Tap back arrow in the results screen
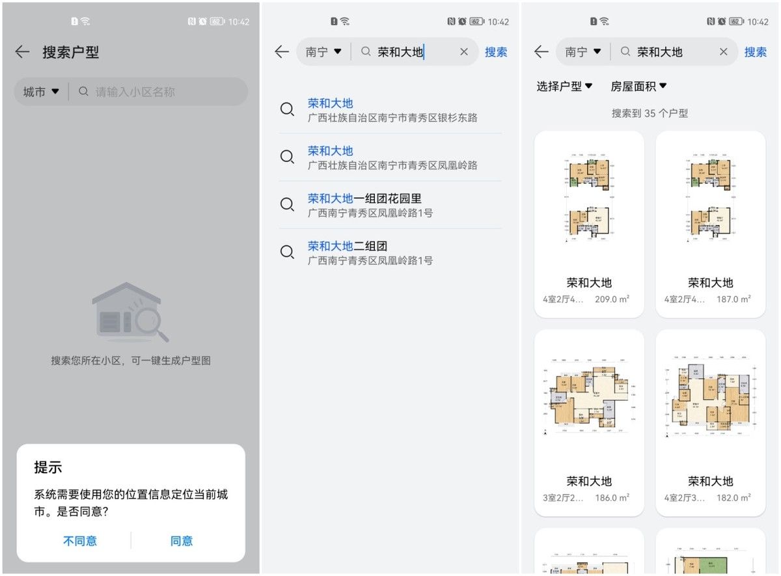Screen dimensions: 781x576 point(541,52)
